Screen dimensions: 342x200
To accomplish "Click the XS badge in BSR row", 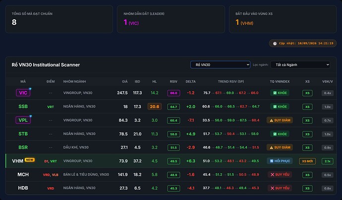I will point(307,148).
